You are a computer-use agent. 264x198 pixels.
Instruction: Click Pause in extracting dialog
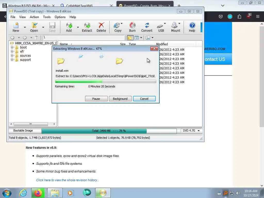tap(96, 99)
